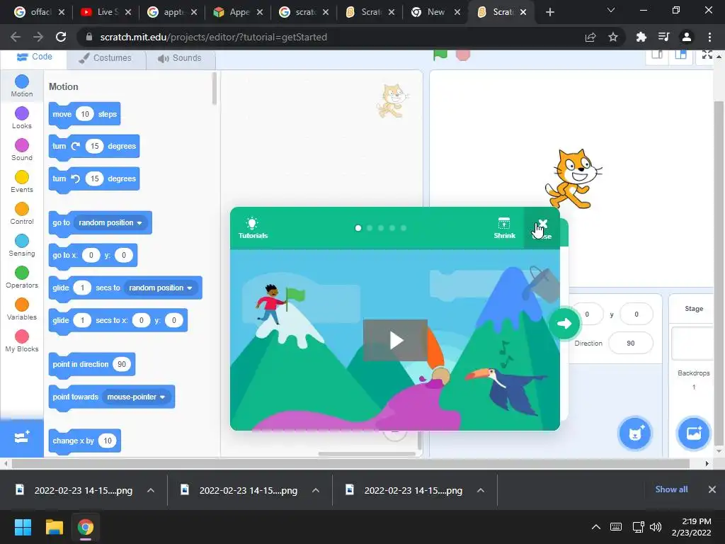Switch to the Costumes tab

(105, 58)
